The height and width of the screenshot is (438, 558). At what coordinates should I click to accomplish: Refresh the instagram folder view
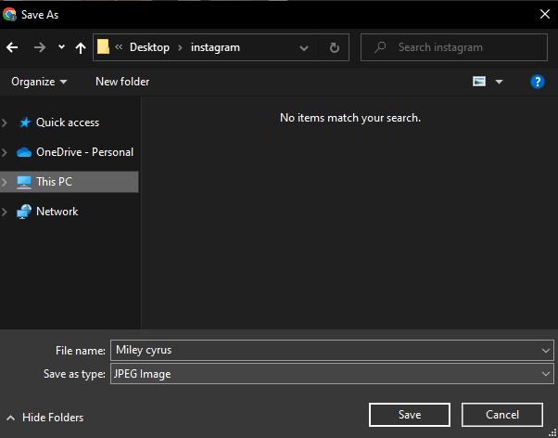[x=335, y=47]
